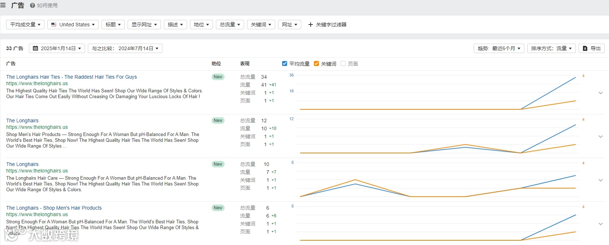609x245 pixels.
Task: Open the 平均成交量 dropdown
Action: 25,25
